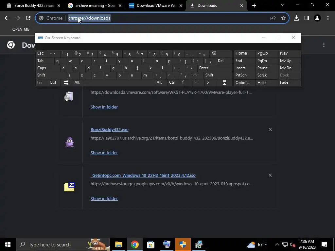The width and height of the screenshot is (335, 251).
Task: Click the ISO file icon
Action: tap(69, 187)
